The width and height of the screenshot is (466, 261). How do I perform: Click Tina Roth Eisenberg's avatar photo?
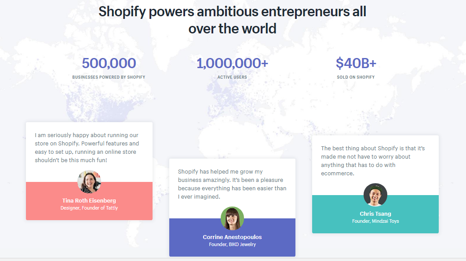tap(89, 182)
